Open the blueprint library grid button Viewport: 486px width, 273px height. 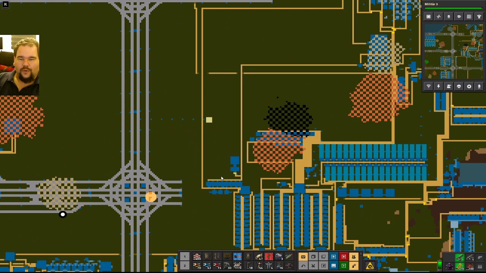(428, 16)
